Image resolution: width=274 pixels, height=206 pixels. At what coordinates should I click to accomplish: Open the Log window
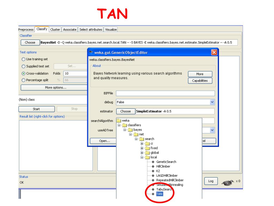click(211, 181)
